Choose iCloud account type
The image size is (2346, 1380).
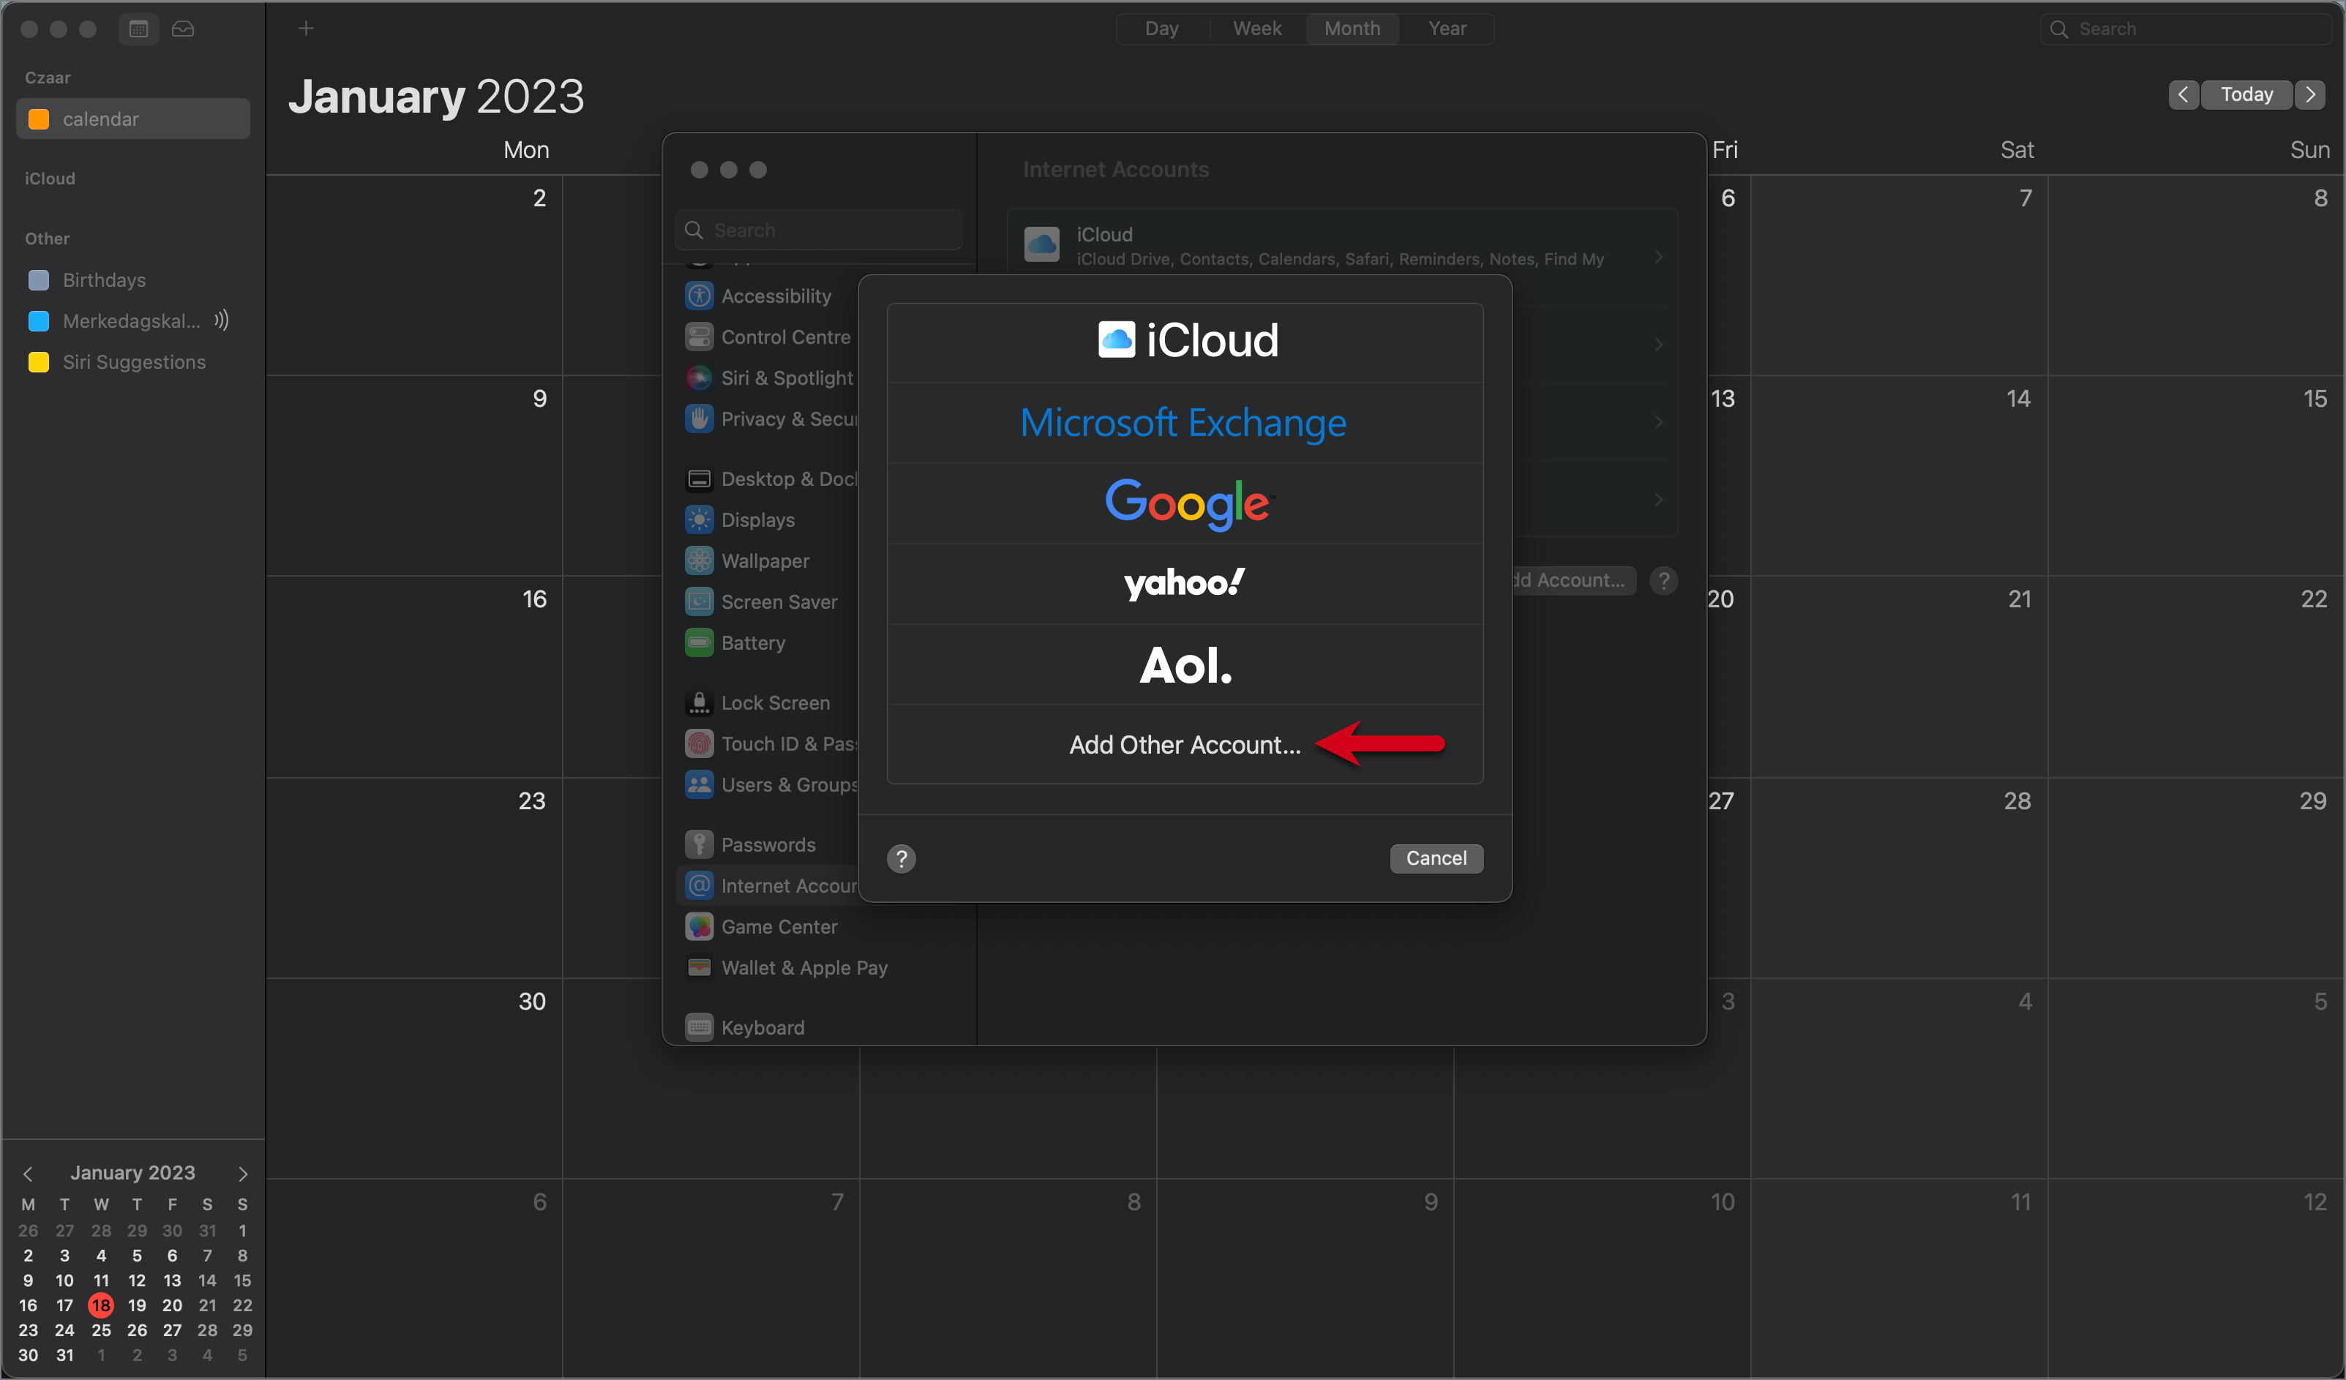(1185, 342)
